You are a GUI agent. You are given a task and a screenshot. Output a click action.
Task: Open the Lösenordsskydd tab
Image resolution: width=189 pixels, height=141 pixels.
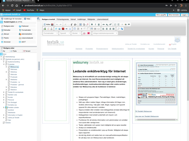[x=102, y=19]
